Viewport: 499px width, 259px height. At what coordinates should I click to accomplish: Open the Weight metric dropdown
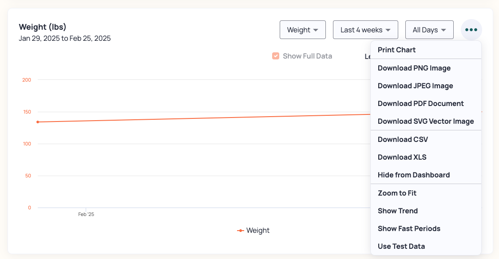coord(302,30)
